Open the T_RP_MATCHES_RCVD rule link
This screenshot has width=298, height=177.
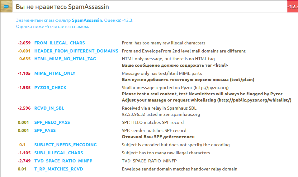pos(59,169)
